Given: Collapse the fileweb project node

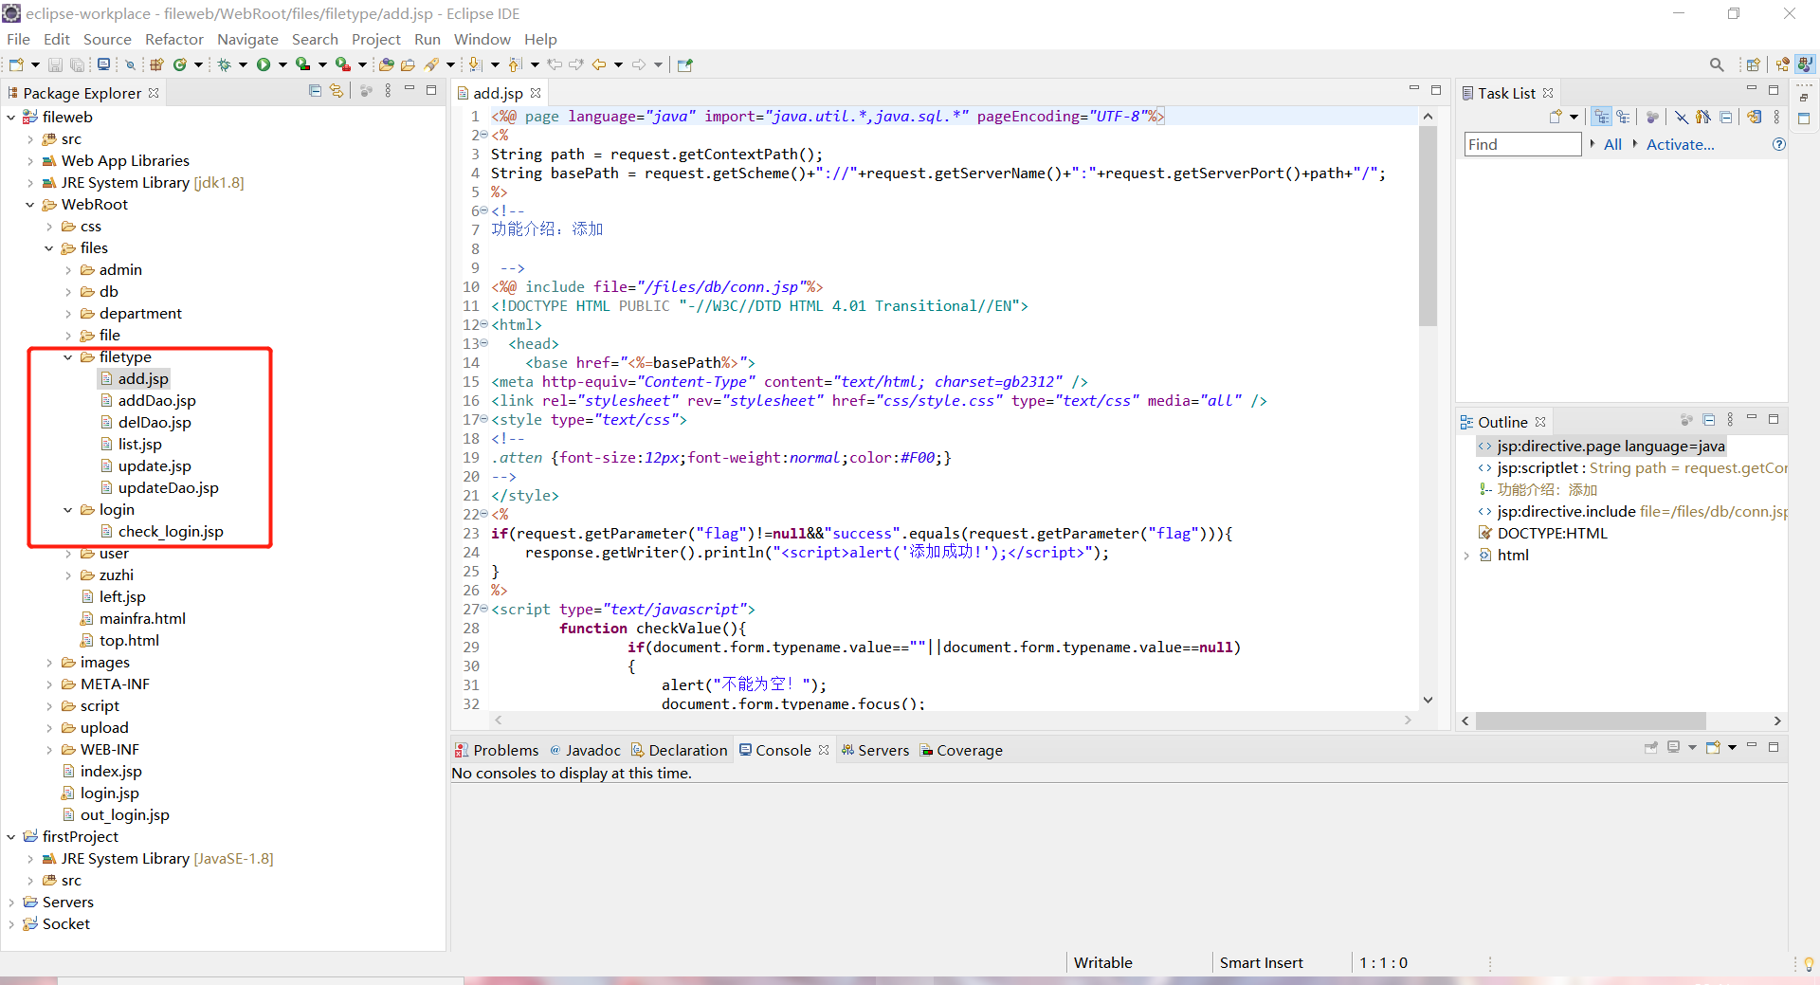Looking at the screenshot, I should pos(11,118).
